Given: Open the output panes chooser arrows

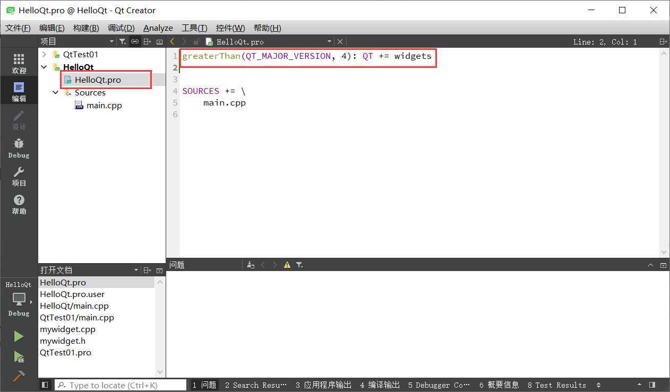Looking at the screenshot, I should point(599,385).
